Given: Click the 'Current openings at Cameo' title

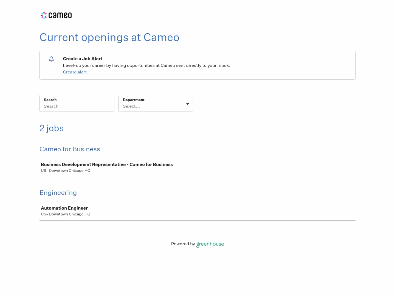Looking at the screenshot, I should (x=109, y=38).
